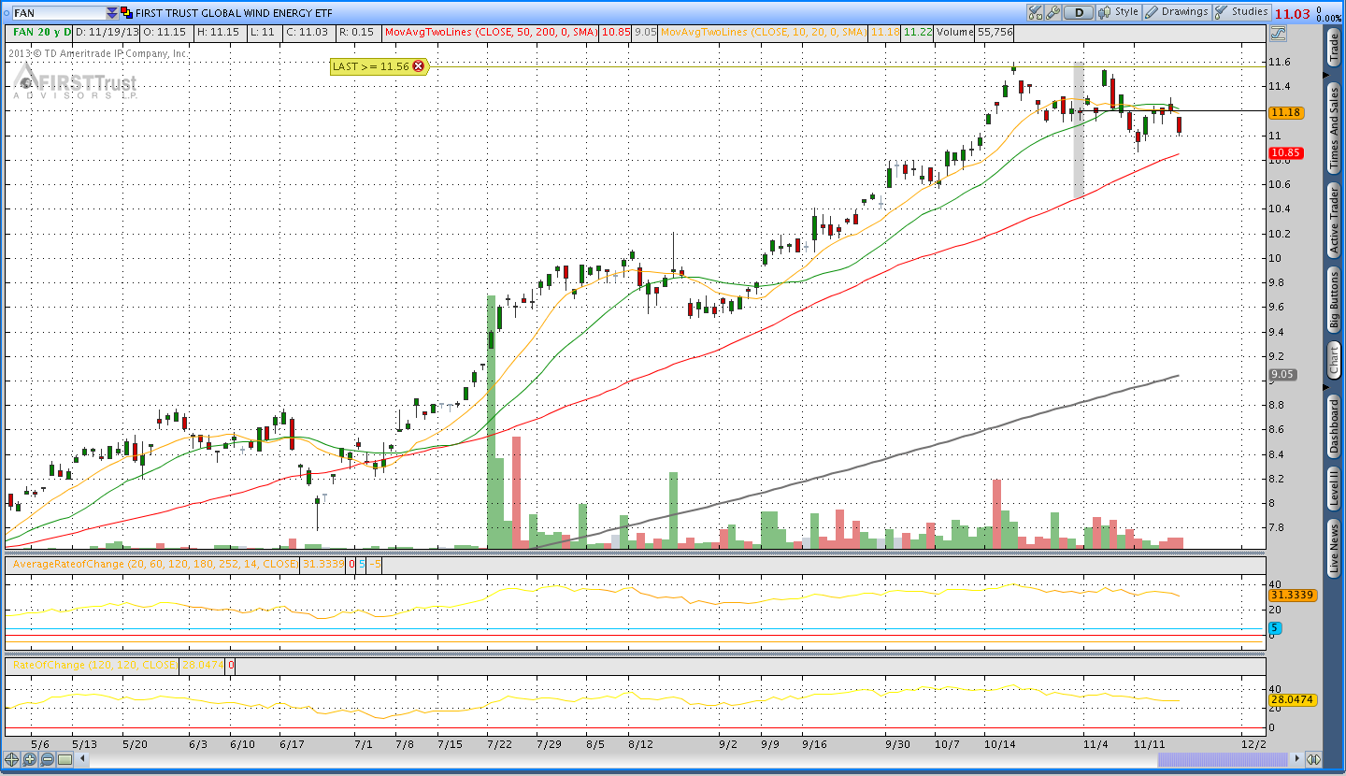Click RateOfChange (120, 120, CLOSE) label

click(x=93, y=666)
